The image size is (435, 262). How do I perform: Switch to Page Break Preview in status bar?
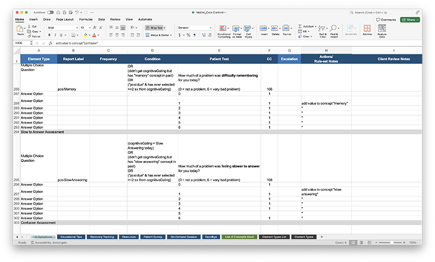pos(369,242)
